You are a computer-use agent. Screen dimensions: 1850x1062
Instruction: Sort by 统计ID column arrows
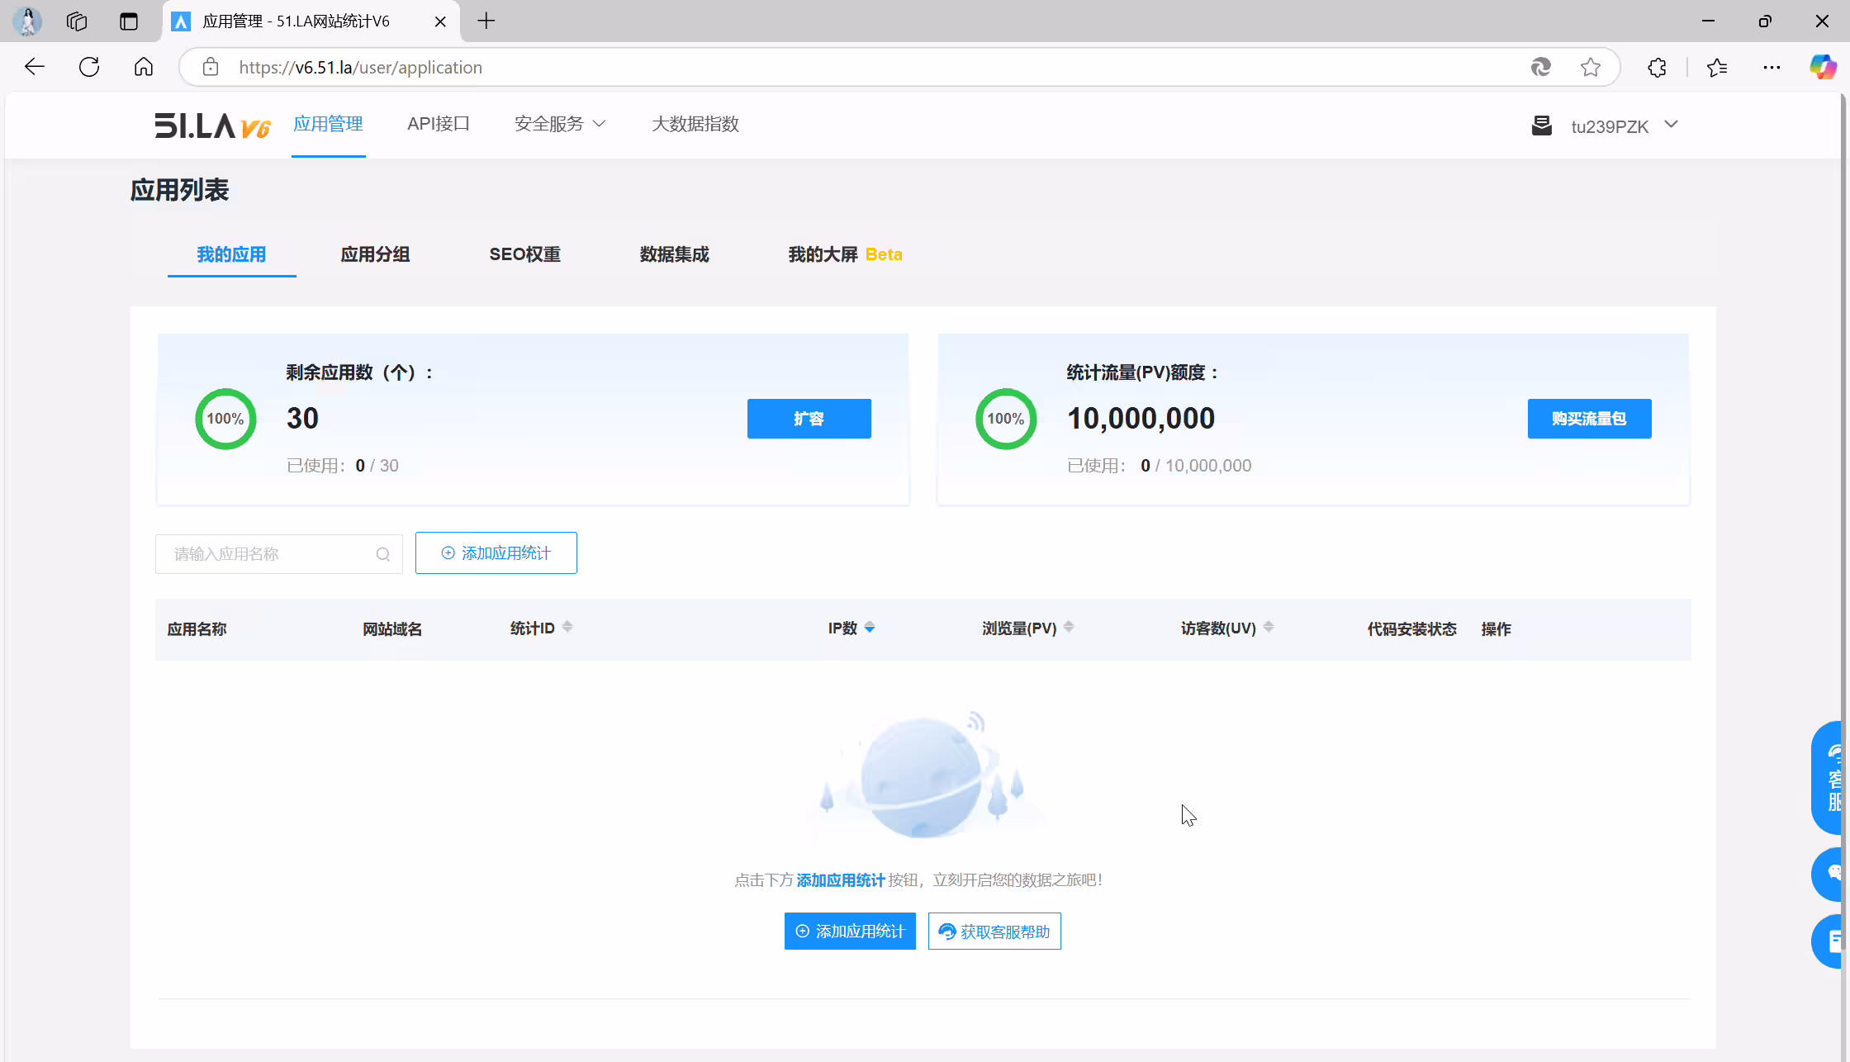tap(567, 628)
